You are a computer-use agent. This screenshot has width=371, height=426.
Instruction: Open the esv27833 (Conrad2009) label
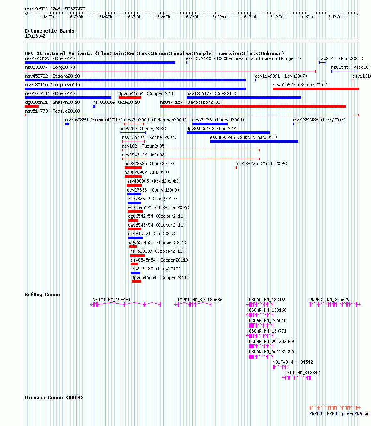(153, 190)
